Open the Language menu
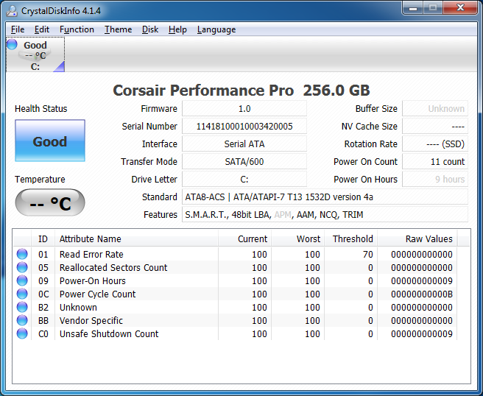The height and width of the screenshot is (396, 483). 216,29
